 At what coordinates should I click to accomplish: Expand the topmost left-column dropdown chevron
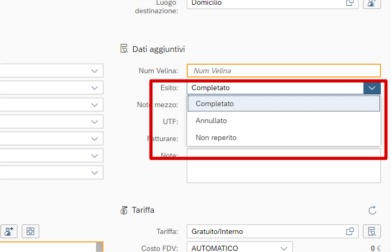coord(95,71)
